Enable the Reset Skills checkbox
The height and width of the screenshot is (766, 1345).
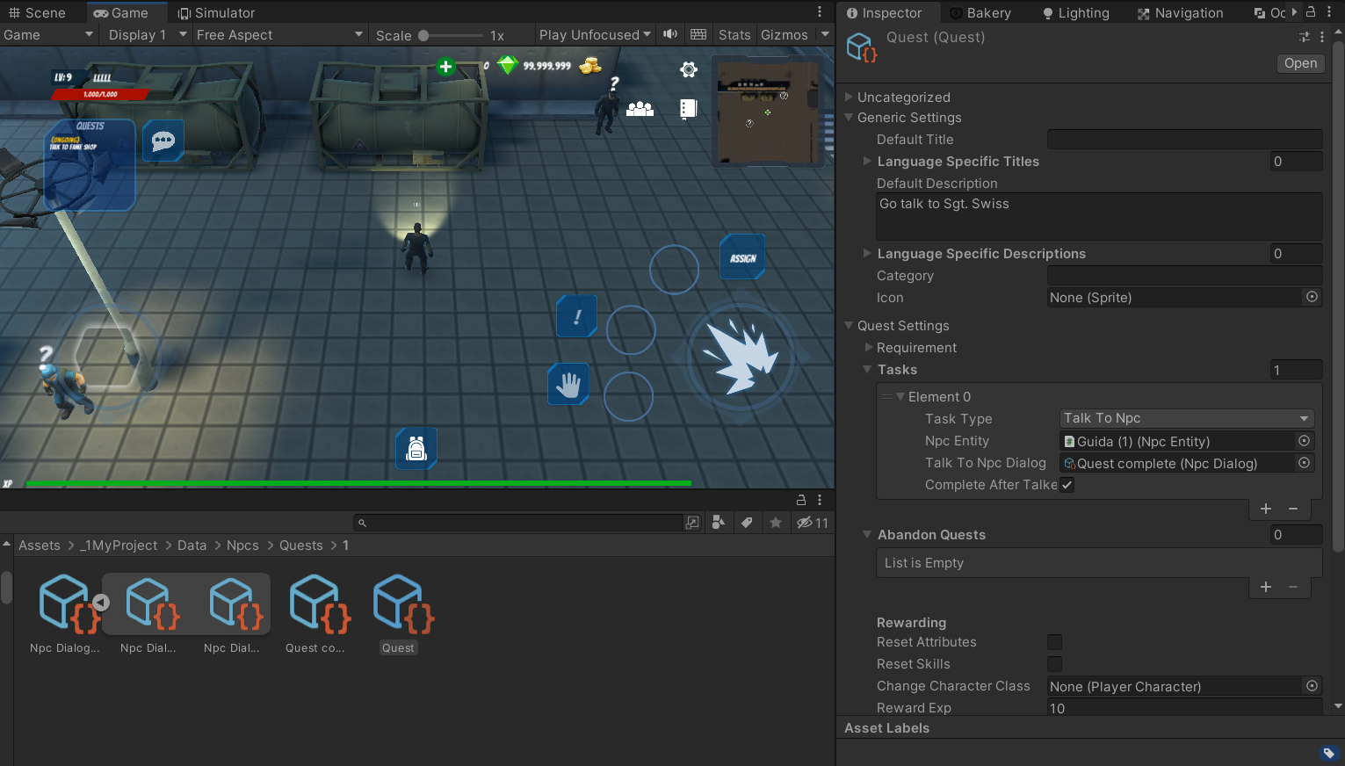[1055, 664]
